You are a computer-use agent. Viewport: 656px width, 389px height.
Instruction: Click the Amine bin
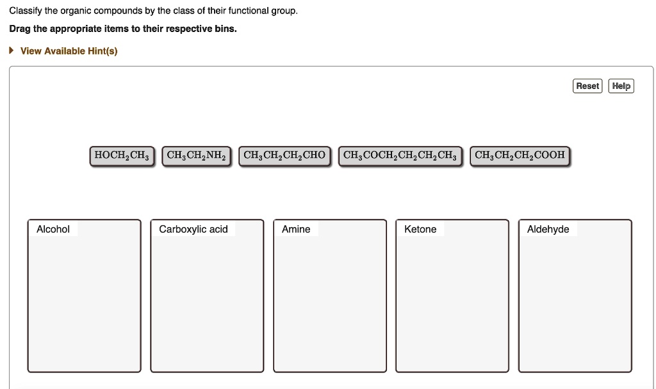click(330, 301)
